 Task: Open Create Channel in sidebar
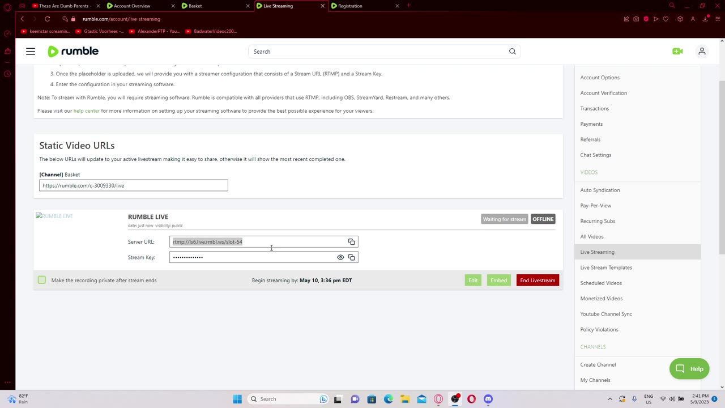[598, 364]
